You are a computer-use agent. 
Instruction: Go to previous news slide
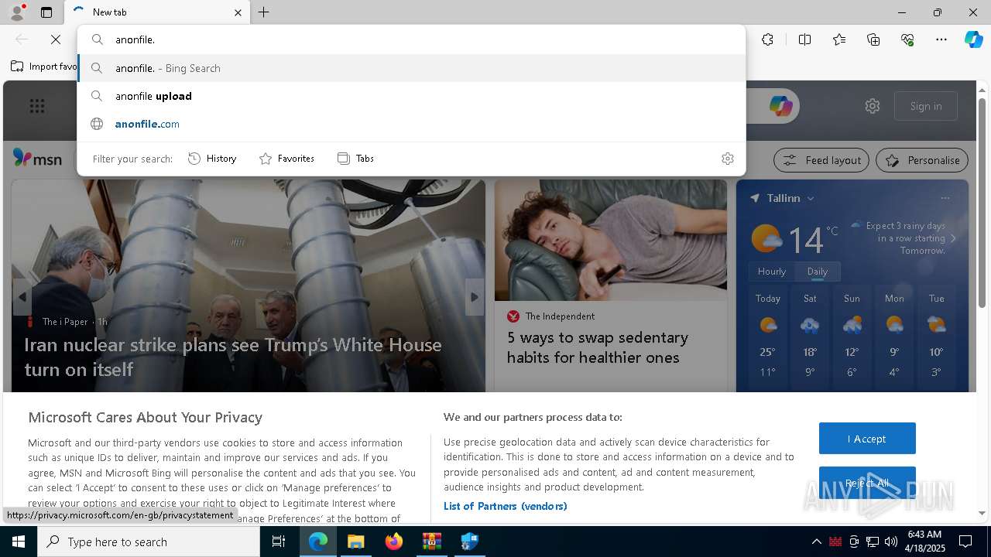tap(22, 297)
